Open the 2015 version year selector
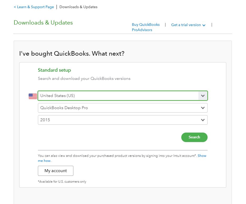Screen dimensions: 246x204 pos(118,120)
